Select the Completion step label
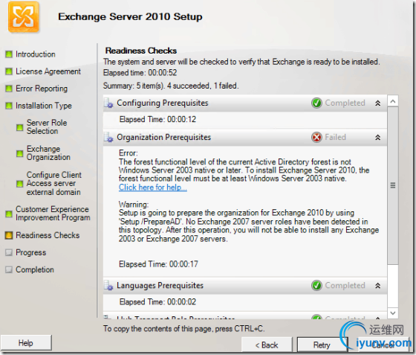The height and width of the screenshot is (355, 416). pyautogui.click(x=35, y=269)
